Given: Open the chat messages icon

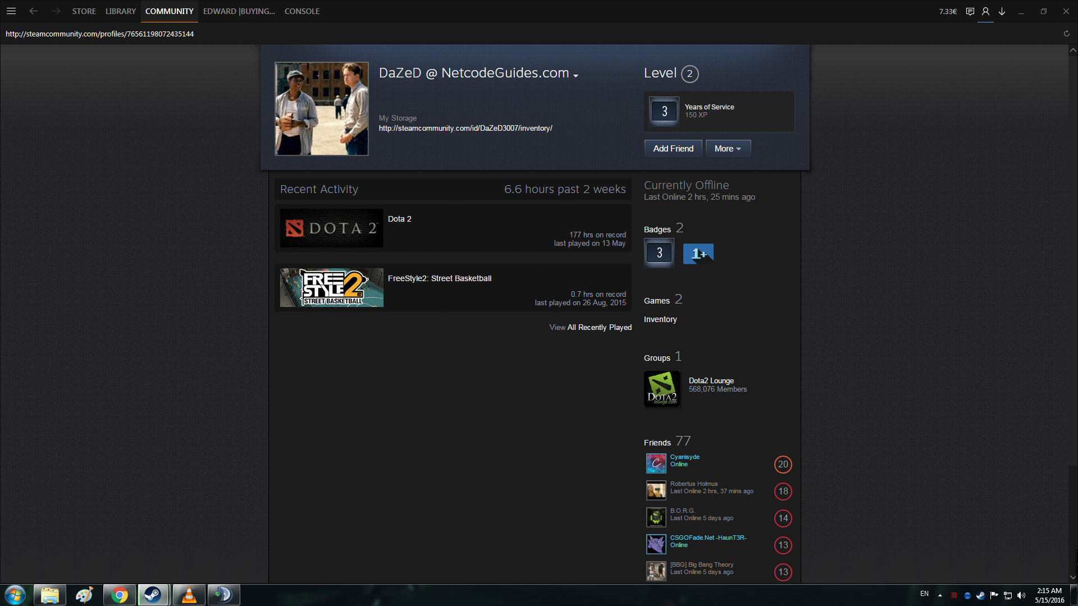Looking at the screenshot, I should (x=970, y=11).
